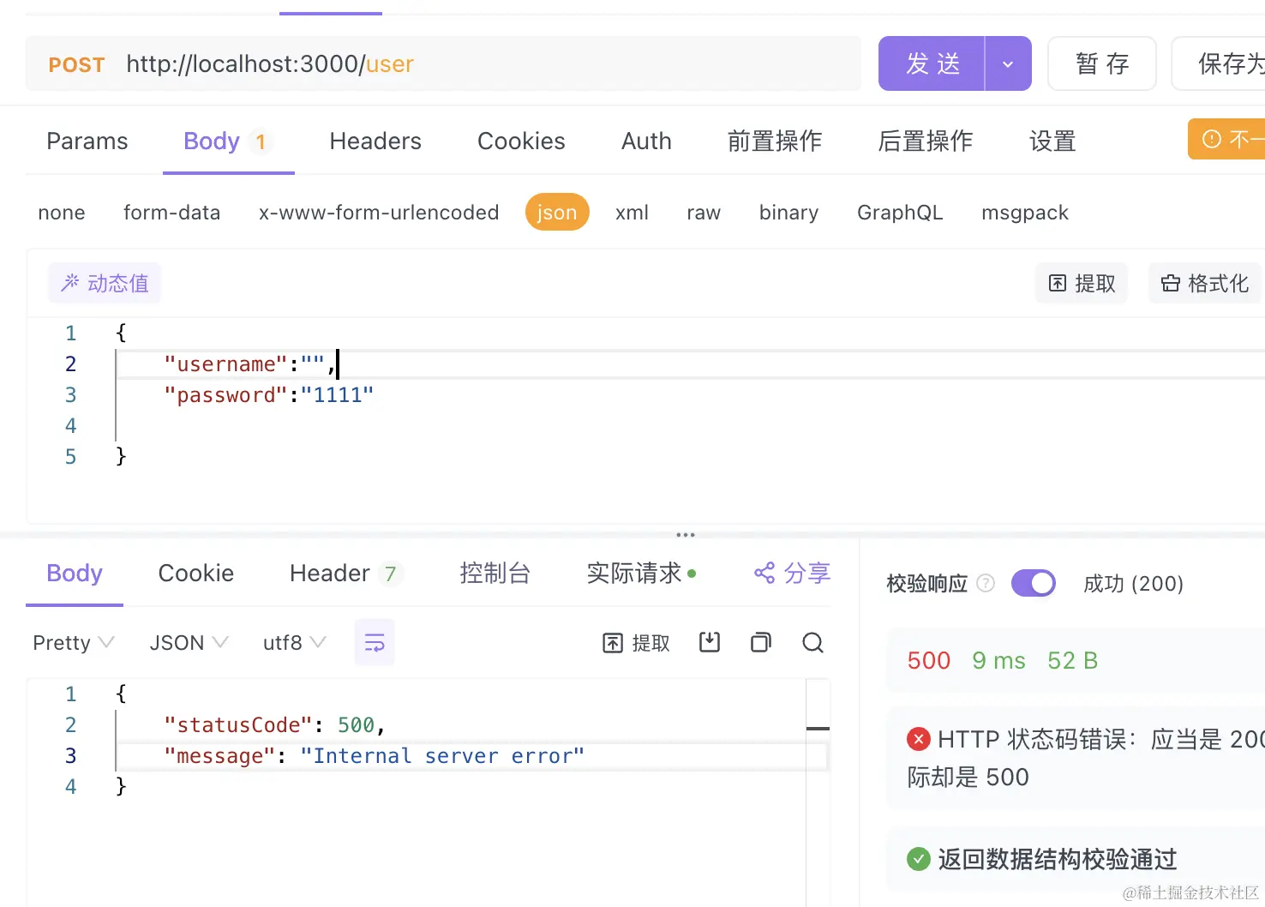Switch to the response Cookie tab

[x=196, y=574]
